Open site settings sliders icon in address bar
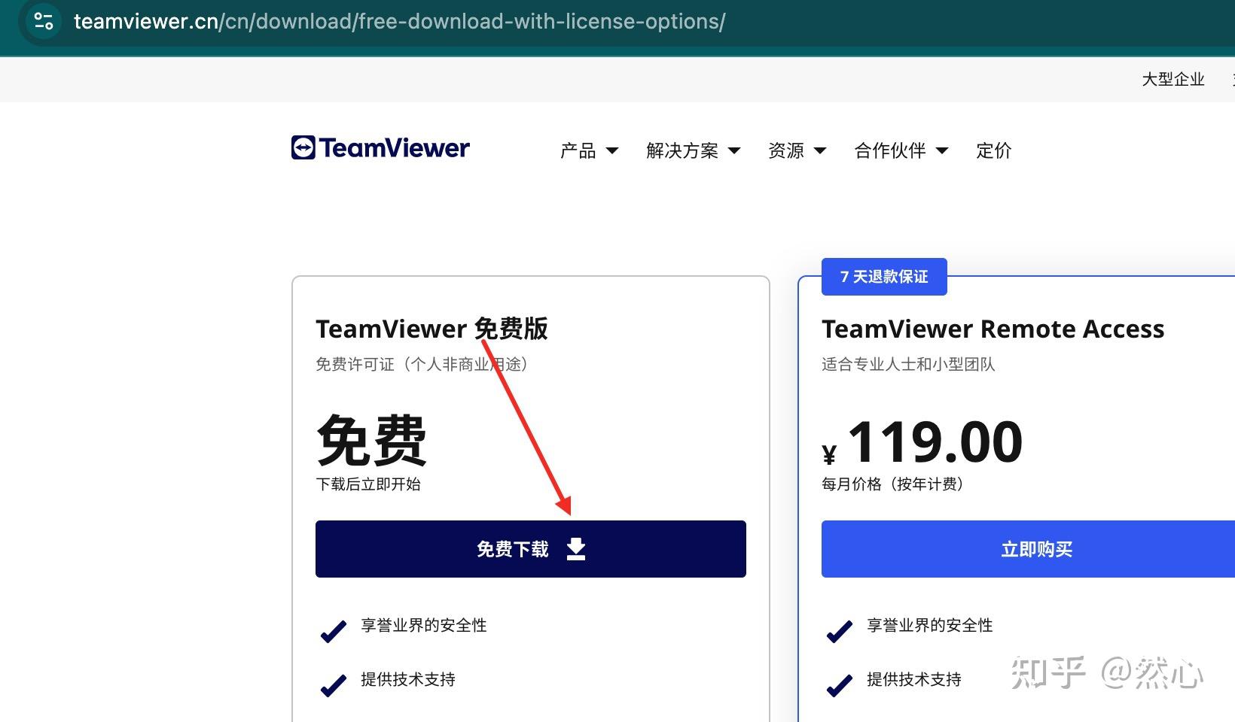Screen dimensions: 1235x722 tap(43, 21)
